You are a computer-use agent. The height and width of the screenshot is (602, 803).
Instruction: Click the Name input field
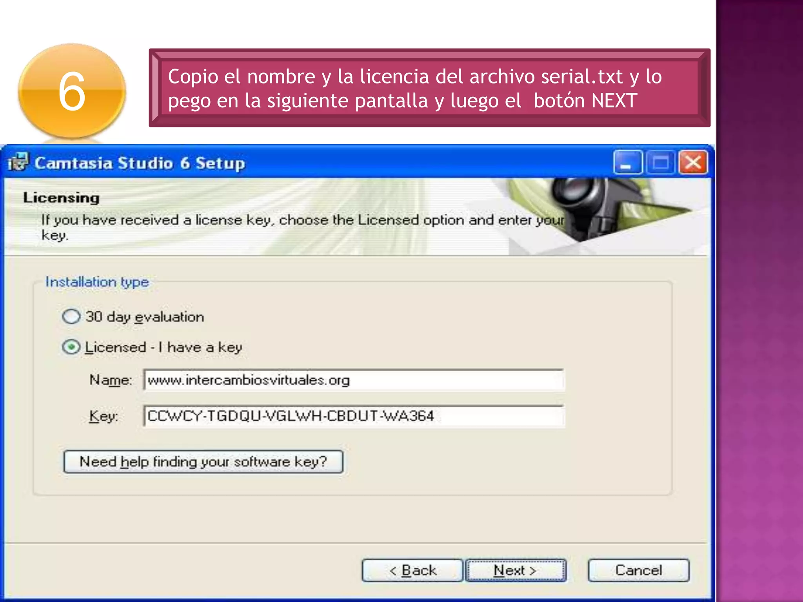354,380
